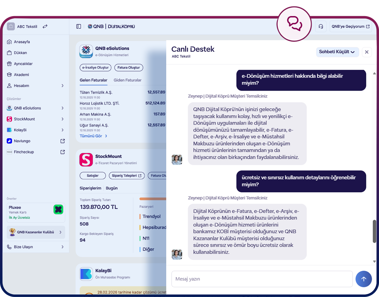Click Fatura Oluştur in QNB eSolutions card
The image size is (379, 297).
129,68
